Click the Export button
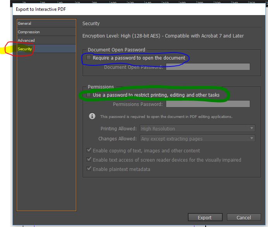Image resolution: width=268 pixels, height=227 pixels. (x=205, y=217)
